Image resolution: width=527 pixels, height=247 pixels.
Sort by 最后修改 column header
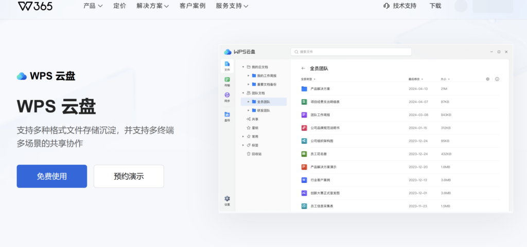pos(416,79)
